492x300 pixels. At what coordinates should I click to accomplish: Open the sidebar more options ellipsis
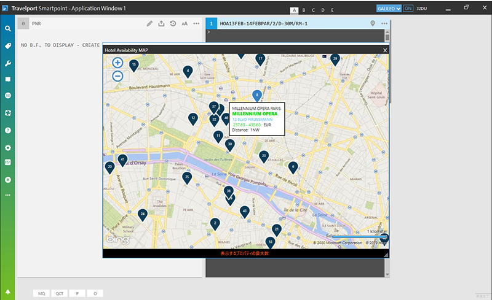[x=8, y=195]
